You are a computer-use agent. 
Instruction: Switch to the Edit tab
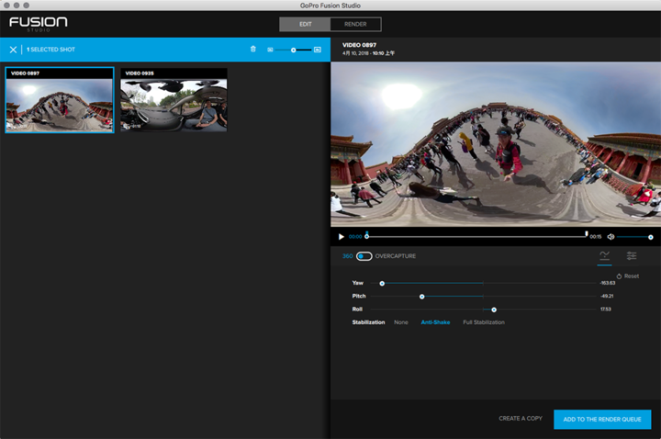click(x=305, y=24)
